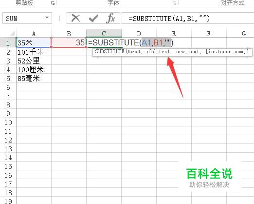
Task: Select column E header
Action: [x=174, y=34]
